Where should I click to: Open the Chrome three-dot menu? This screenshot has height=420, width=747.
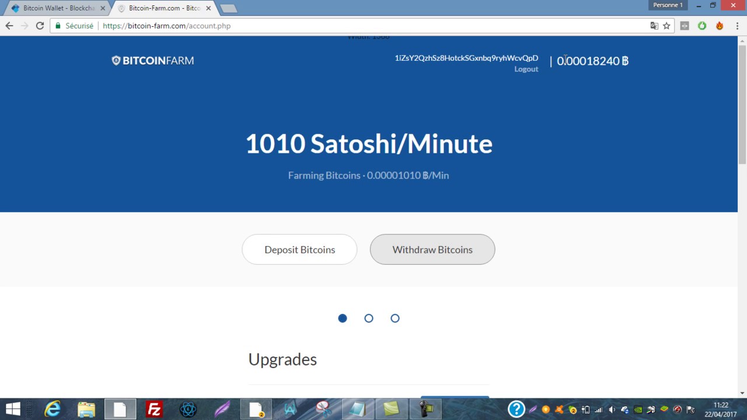[738, 26]
